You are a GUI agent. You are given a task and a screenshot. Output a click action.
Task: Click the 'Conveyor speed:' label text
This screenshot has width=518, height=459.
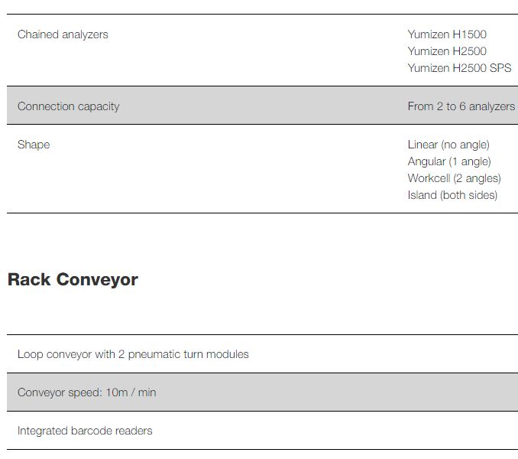[60, 392]
